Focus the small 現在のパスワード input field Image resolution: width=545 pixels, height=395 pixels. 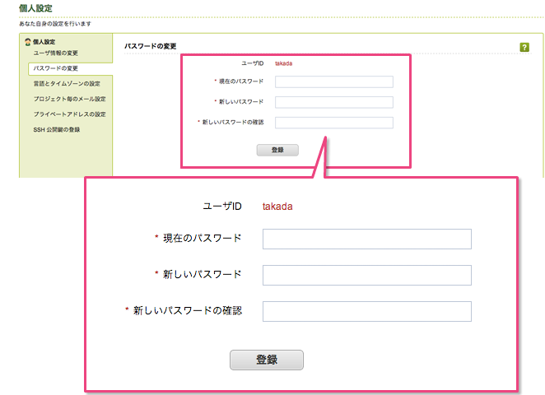click(334, 82)
